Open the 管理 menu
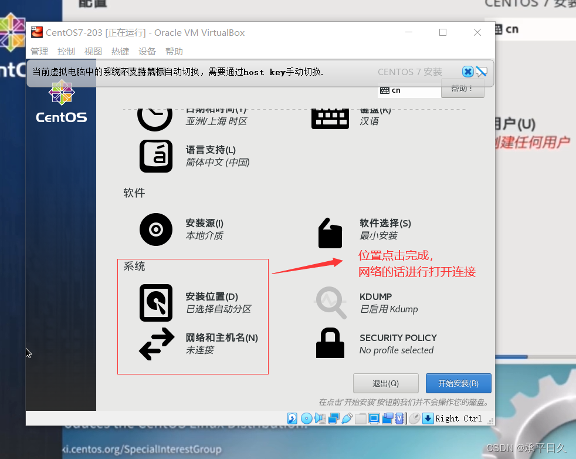The height and width of the screenshot is (459, 576). 39,52
